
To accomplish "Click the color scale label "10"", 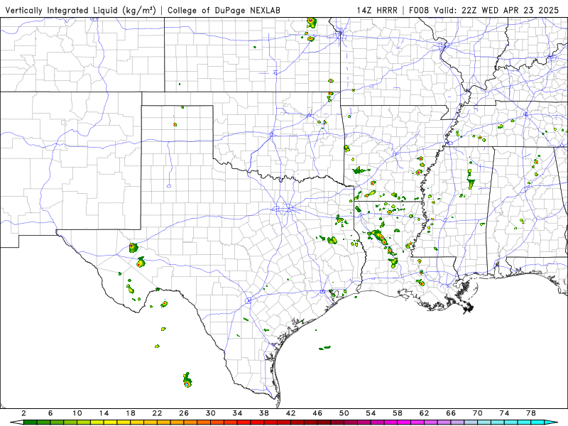I will pos(77,413).
